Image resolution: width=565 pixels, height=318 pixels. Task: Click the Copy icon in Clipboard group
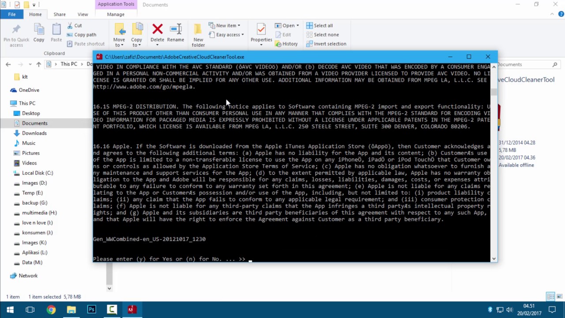pyautogui.click(x=39, y=30)
